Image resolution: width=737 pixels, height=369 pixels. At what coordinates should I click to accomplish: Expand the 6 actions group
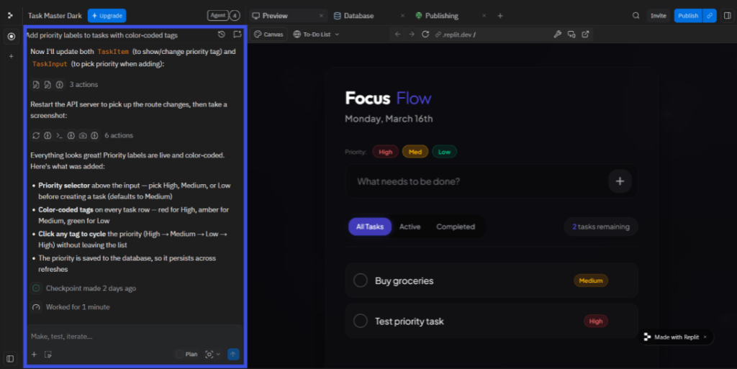[118, 135]
